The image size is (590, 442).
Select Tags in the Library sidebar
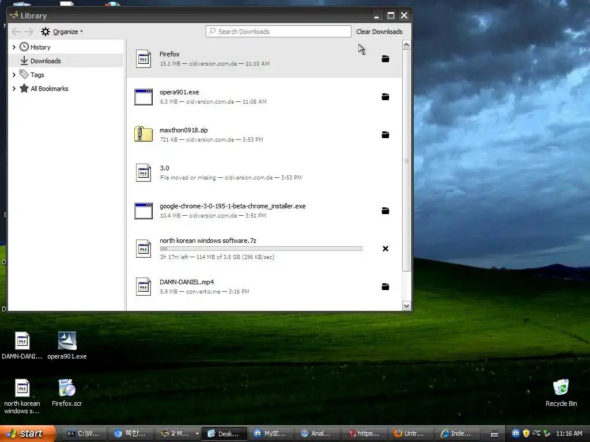pos(66,75)
